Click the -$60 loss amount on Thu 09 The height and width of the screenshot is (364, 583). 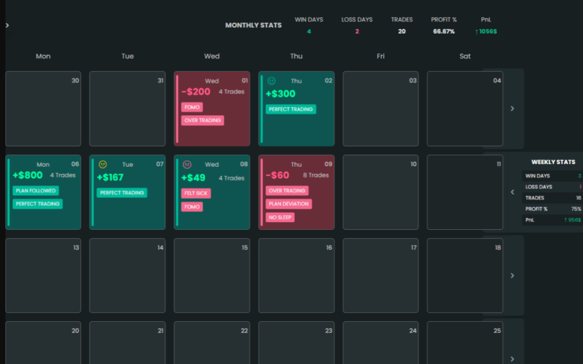point(277,175)
